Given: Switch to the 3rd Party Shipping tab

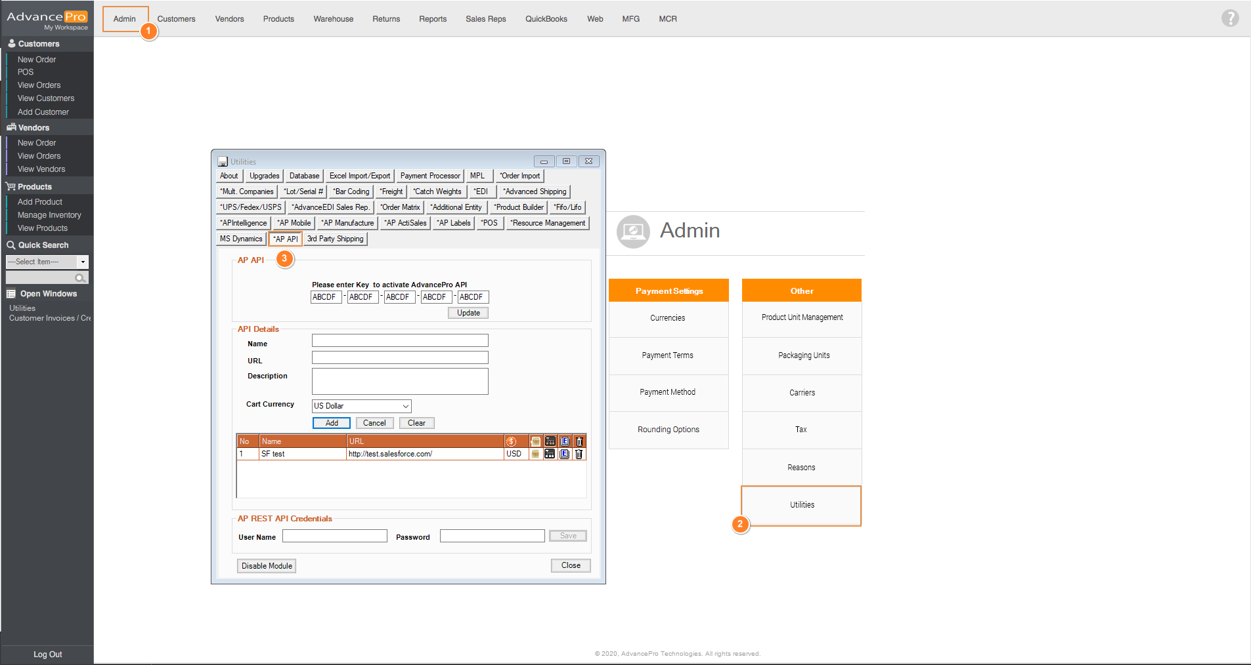Looking at the screenshot, I should (x=335, y=239).
